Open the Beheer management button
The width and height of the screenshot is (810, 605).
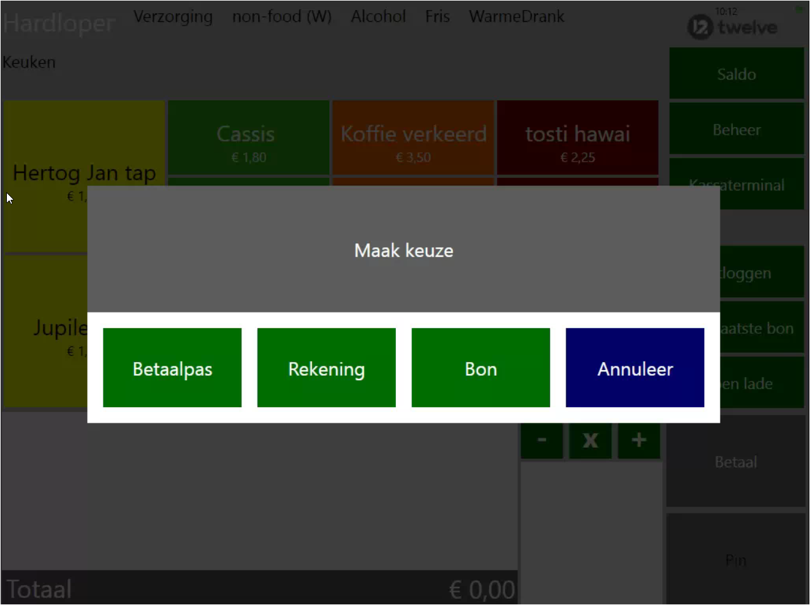click(736, 130)
